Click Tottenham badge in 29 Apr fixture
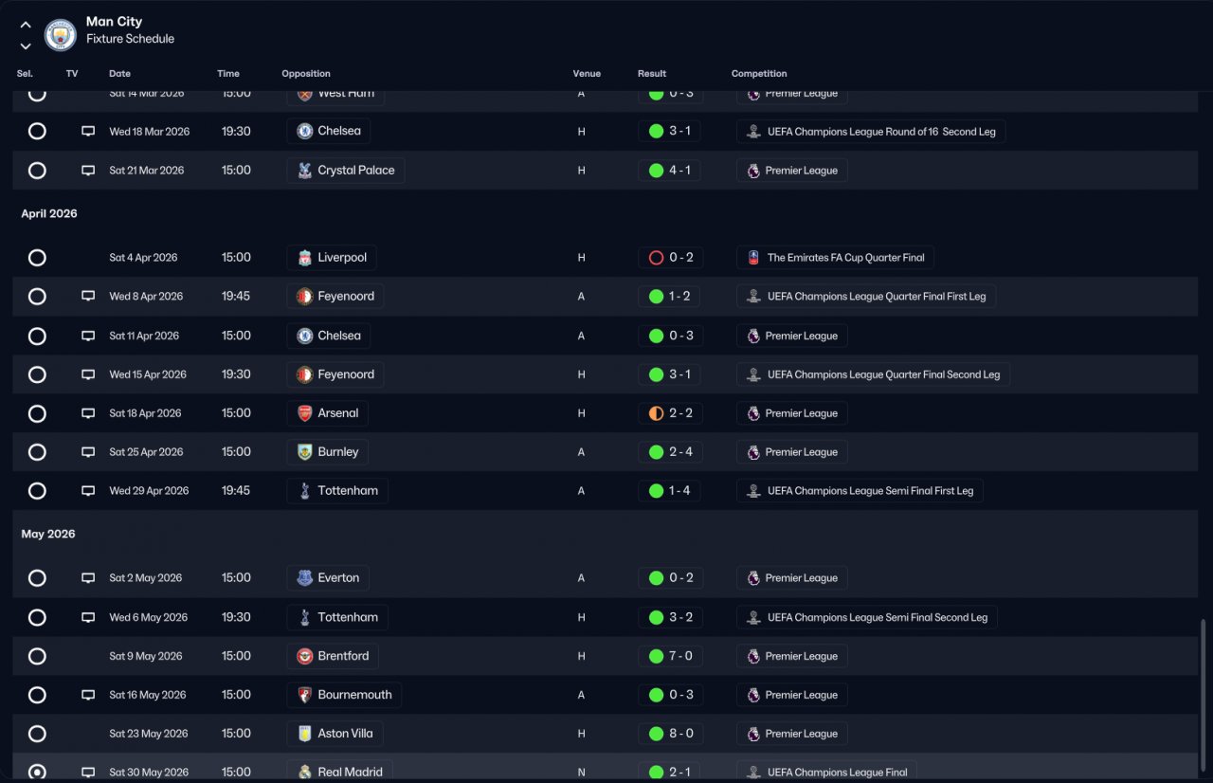Viewport: 1213px width, 783px height. [304, 491]
